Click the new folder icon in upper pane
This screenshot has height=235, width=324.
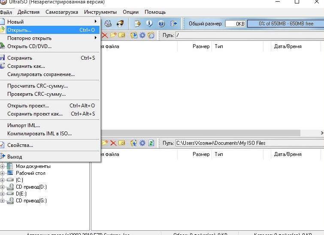[x=113, y=35]
